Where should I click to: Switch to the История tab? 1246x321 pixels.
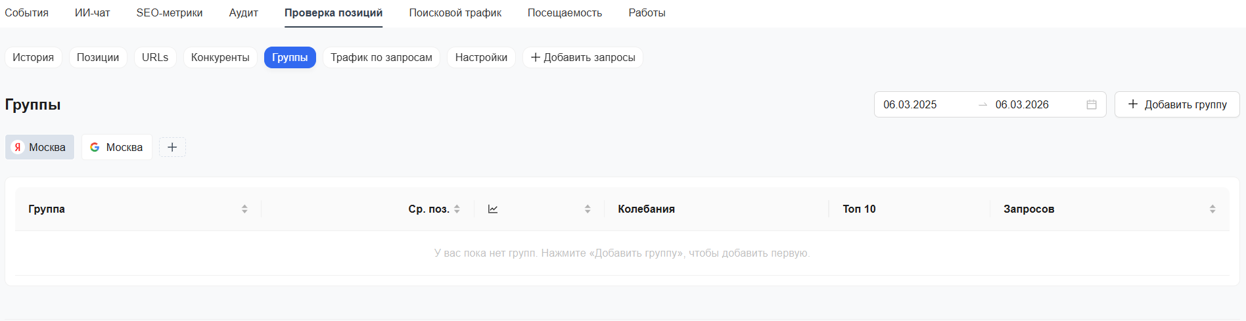[x=34, y=58]
